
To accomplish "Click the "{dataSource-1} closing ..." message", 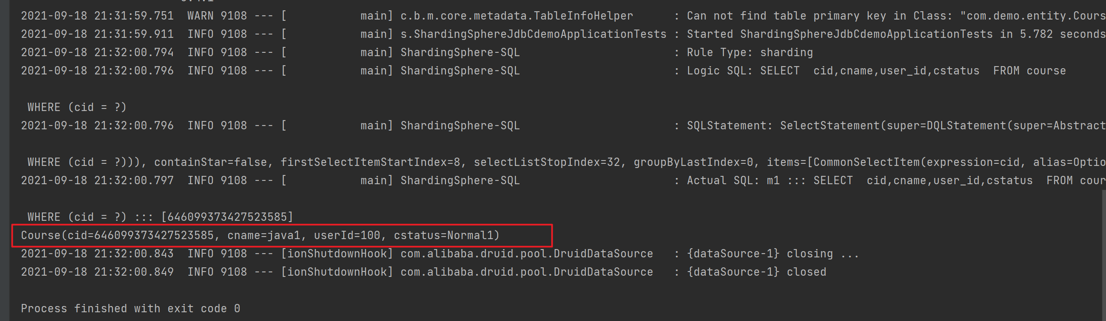I will 773,254.
